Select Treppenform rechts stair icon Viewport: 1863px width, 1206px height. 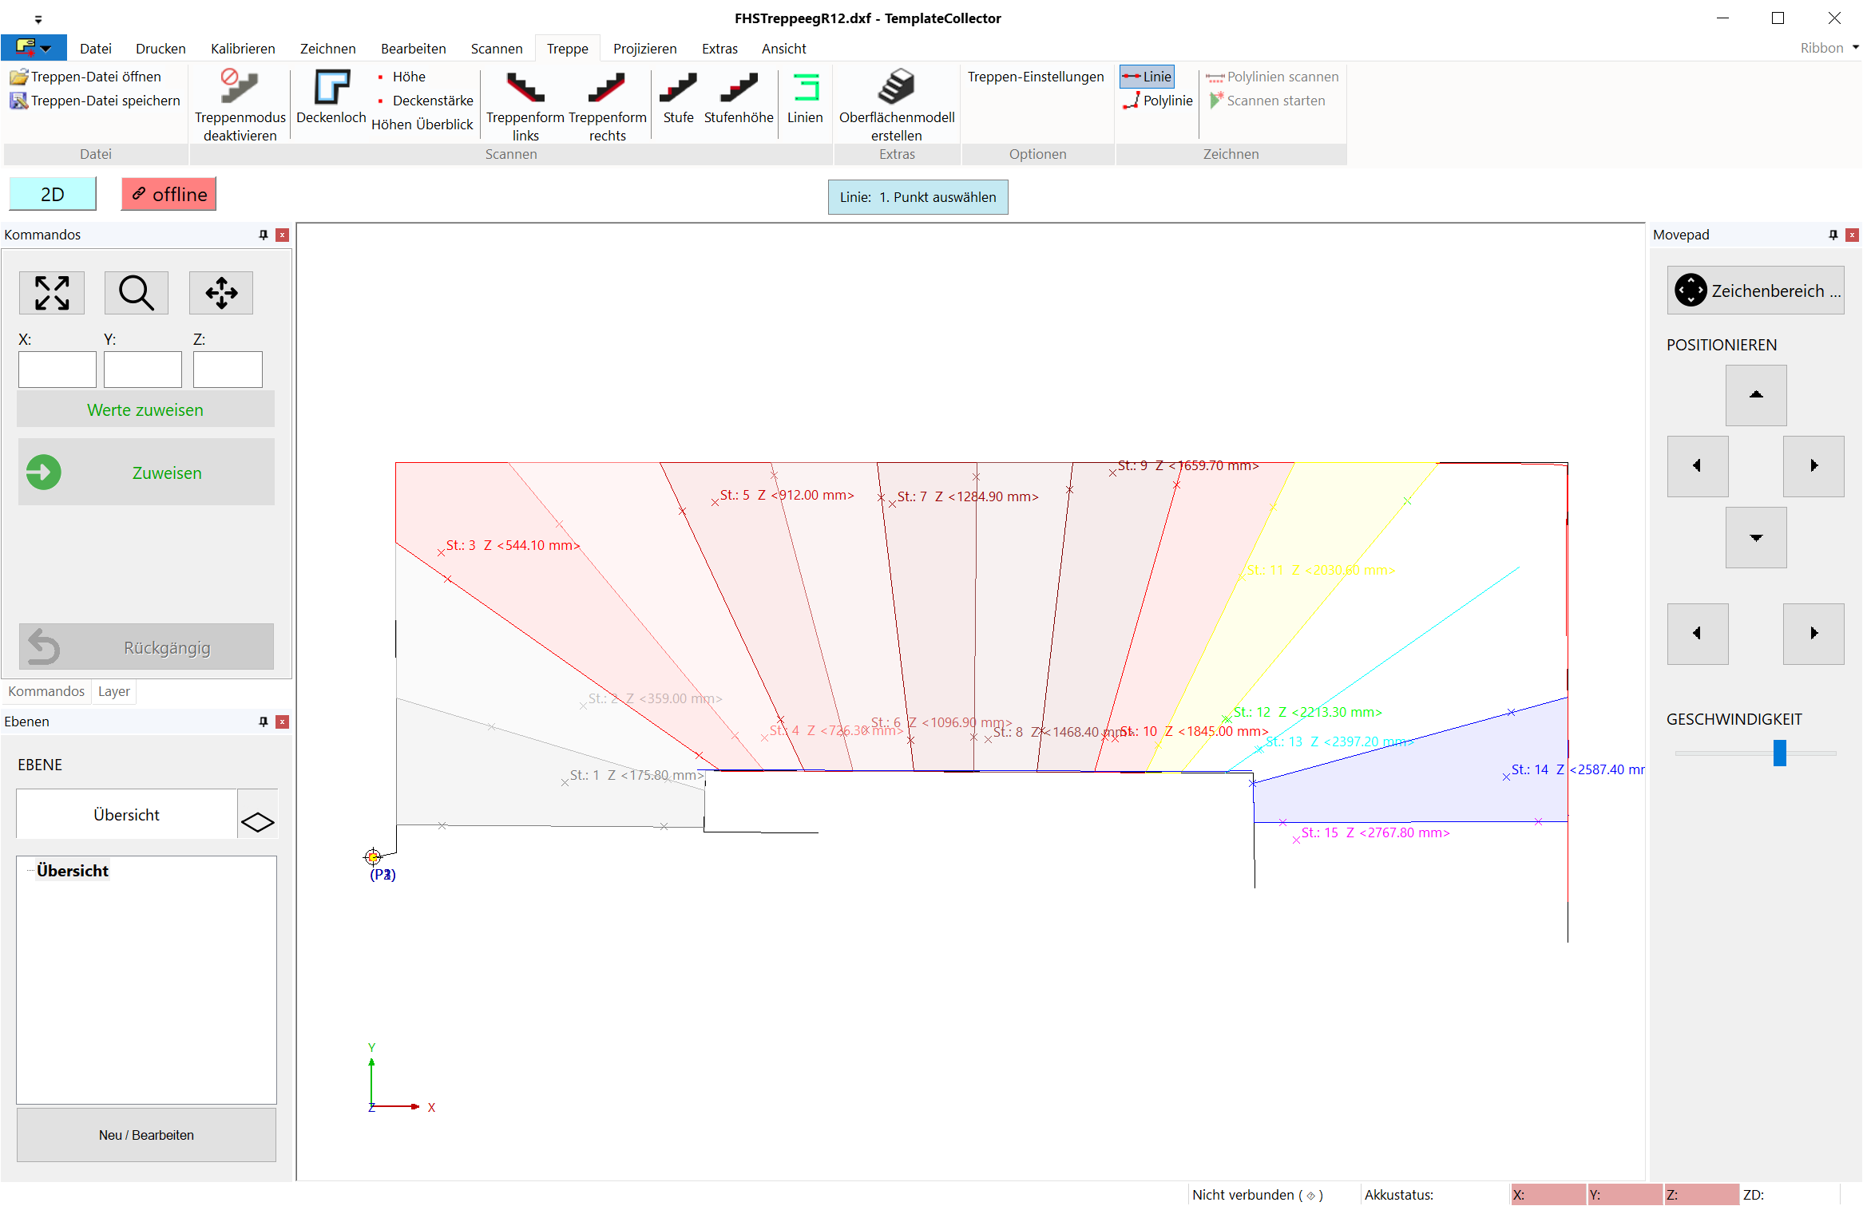tap(607, 88)
